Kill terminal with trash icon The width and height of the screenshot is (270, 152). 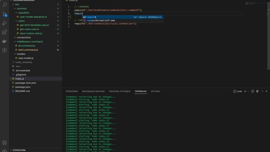[257, 91]
